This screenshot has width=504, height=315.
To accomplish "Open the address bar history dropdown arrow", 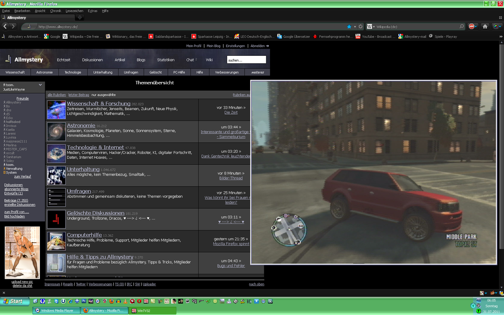I will [x=355, y=26].
